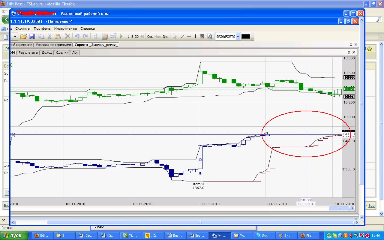Click the пуск Start button
The width and height of the screenshot is (384, 240).
15,235
